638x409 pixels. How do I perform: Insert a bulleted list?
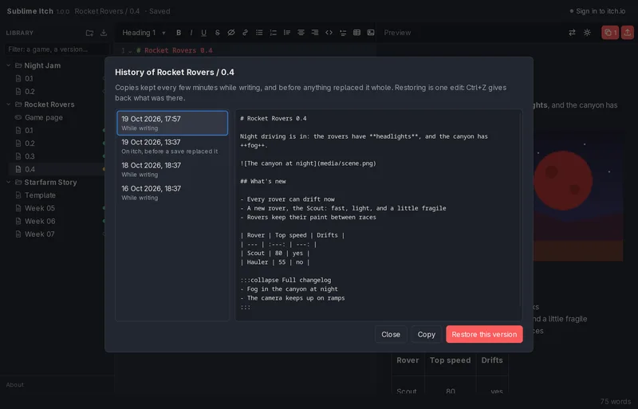coord(259,33)
